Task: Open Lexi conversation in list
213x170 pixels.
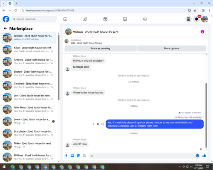Action: (x=29, y=97)
